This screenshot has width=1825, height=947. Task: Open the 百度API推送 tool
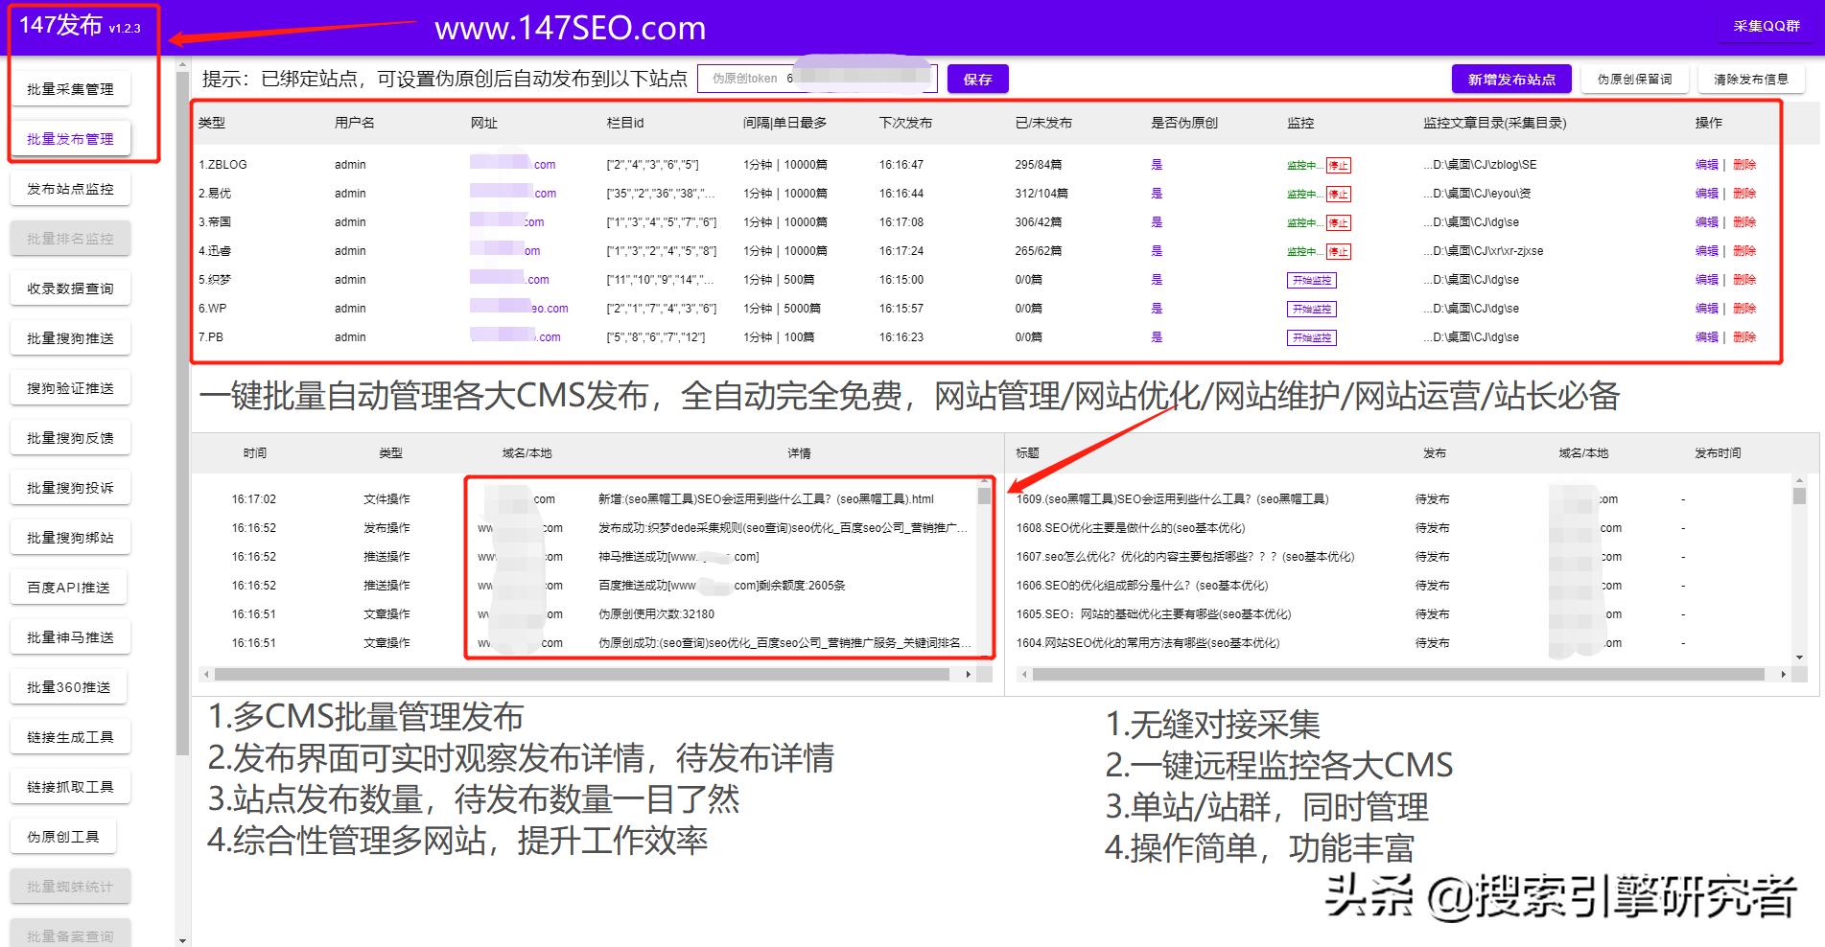[x=70, y=587]
